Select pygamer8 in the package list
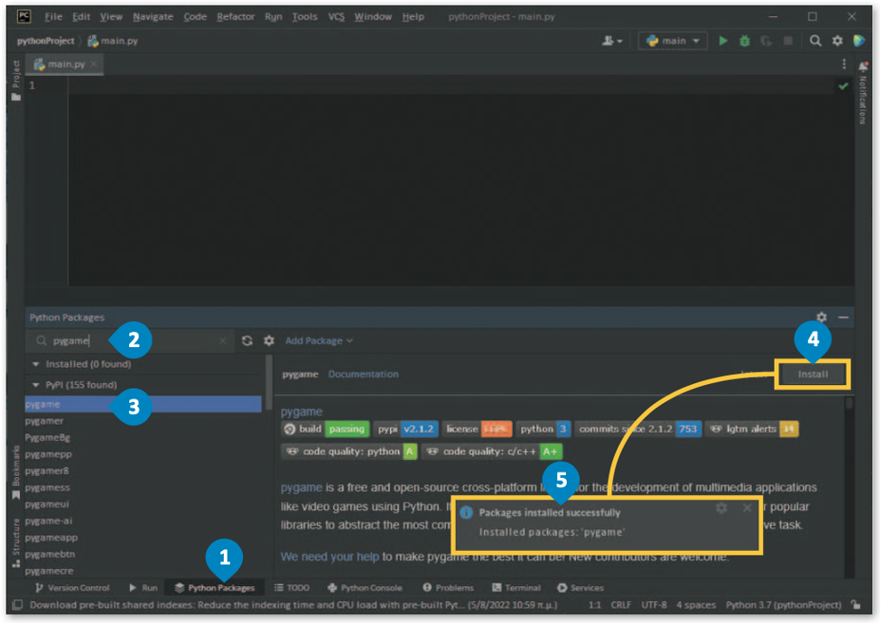Screen dimensions: 882x623 143,471
